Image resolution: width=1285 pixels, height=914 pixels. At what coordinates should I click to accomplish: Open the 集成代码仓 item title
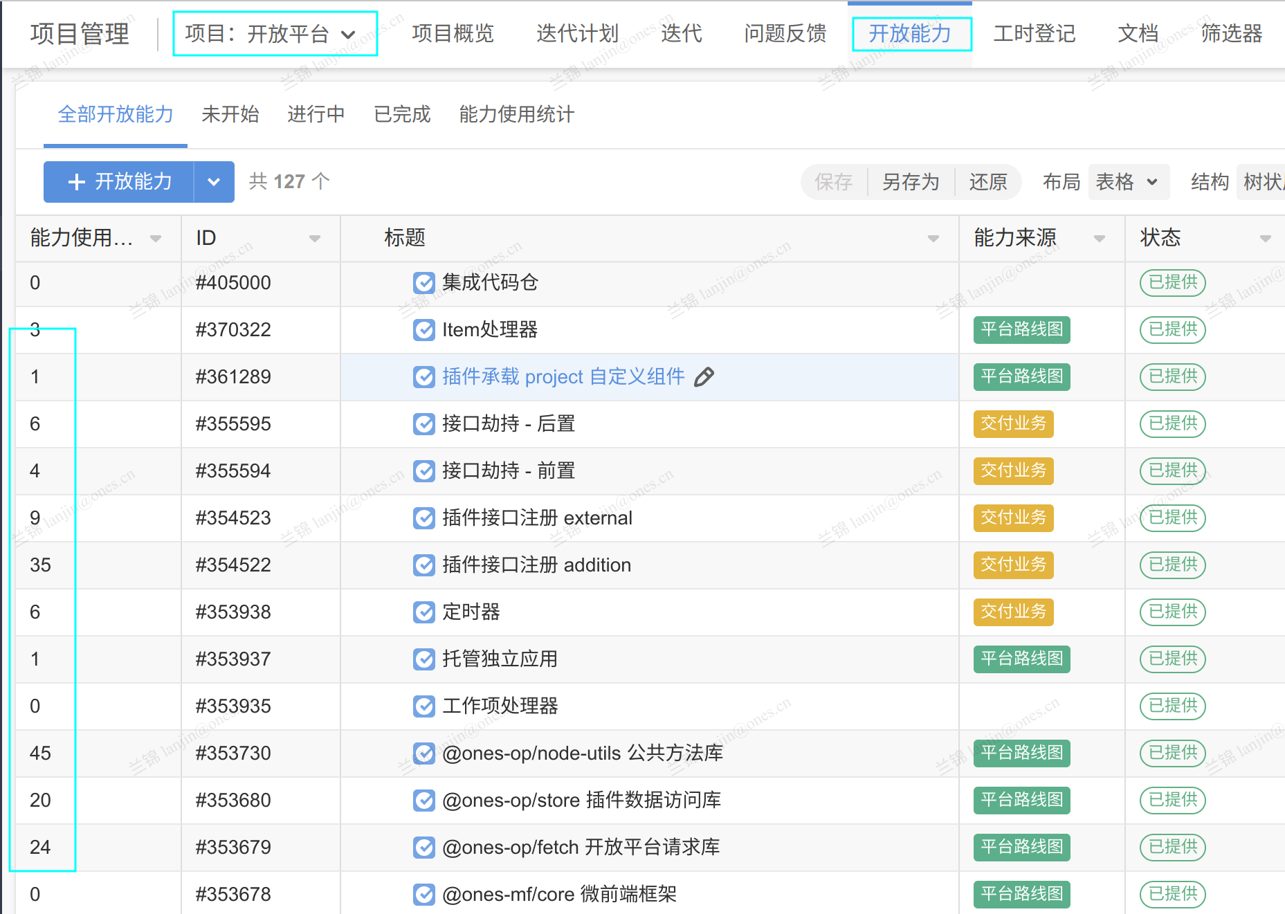pyautogui.click(x=491, y=283)
